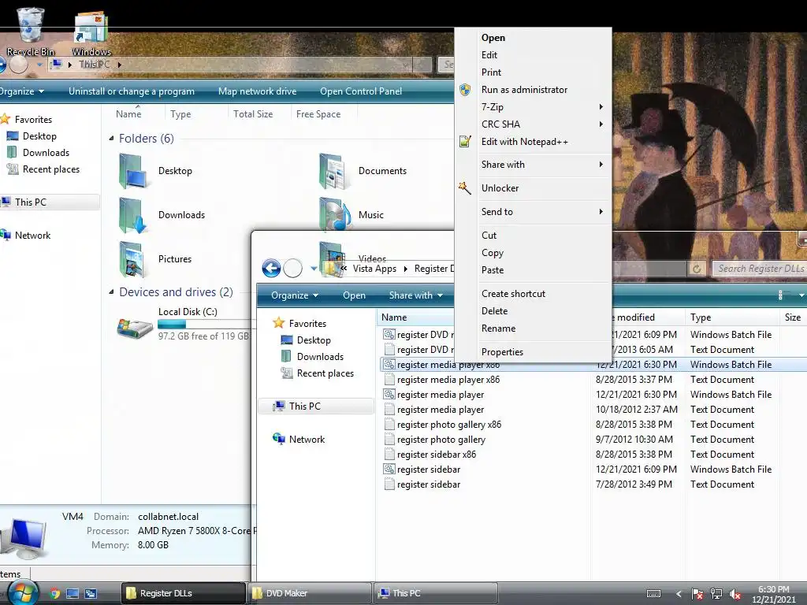Open recent locations dropdown beside back button
807x605 pixels.
pyautogui.click(x=314, y=269)
